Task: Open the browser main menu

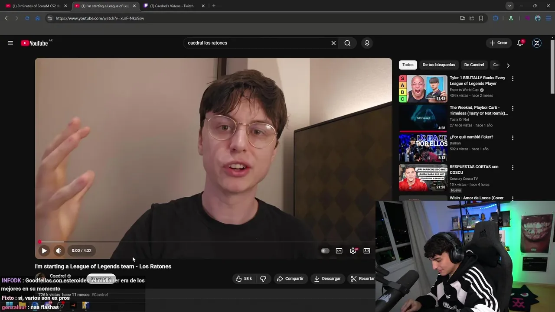Action: (x=548, y=18)
